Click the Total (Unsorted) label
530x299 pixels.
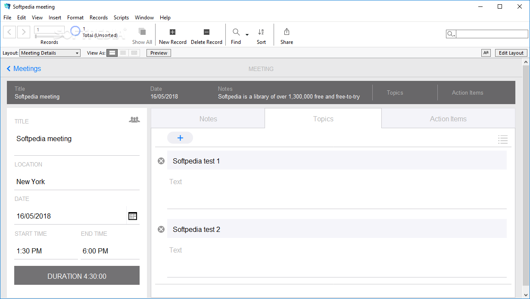(x=100, y=35)
